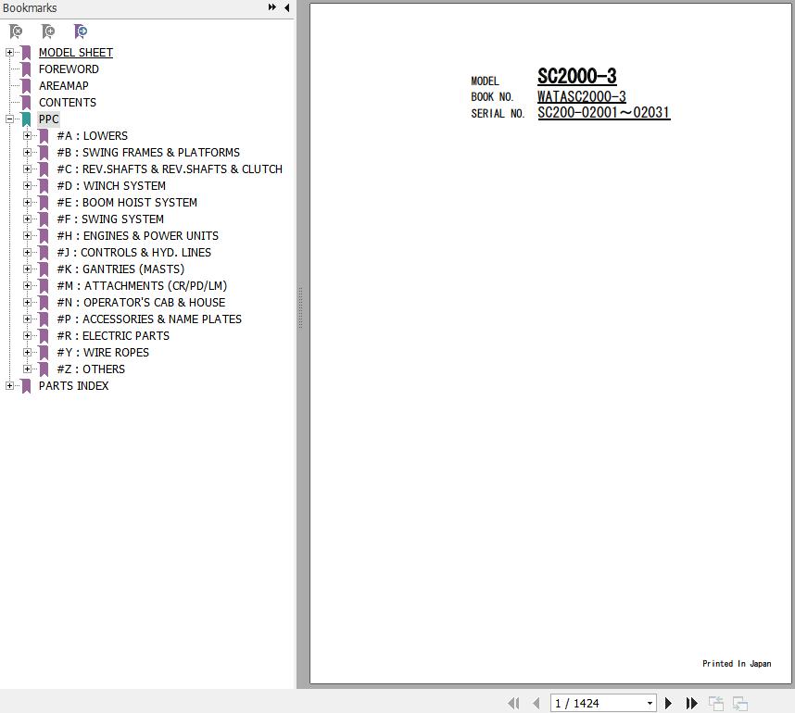Expand #K : GANTRIES (MASTS) node
The width and height of the screenshot is (795, 713).
click(x=28, y=269)
